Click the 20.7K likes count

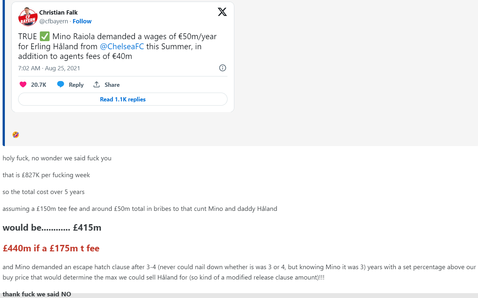point(39,85)
